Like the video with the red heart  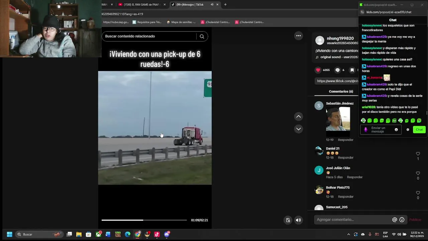(318, 70)
